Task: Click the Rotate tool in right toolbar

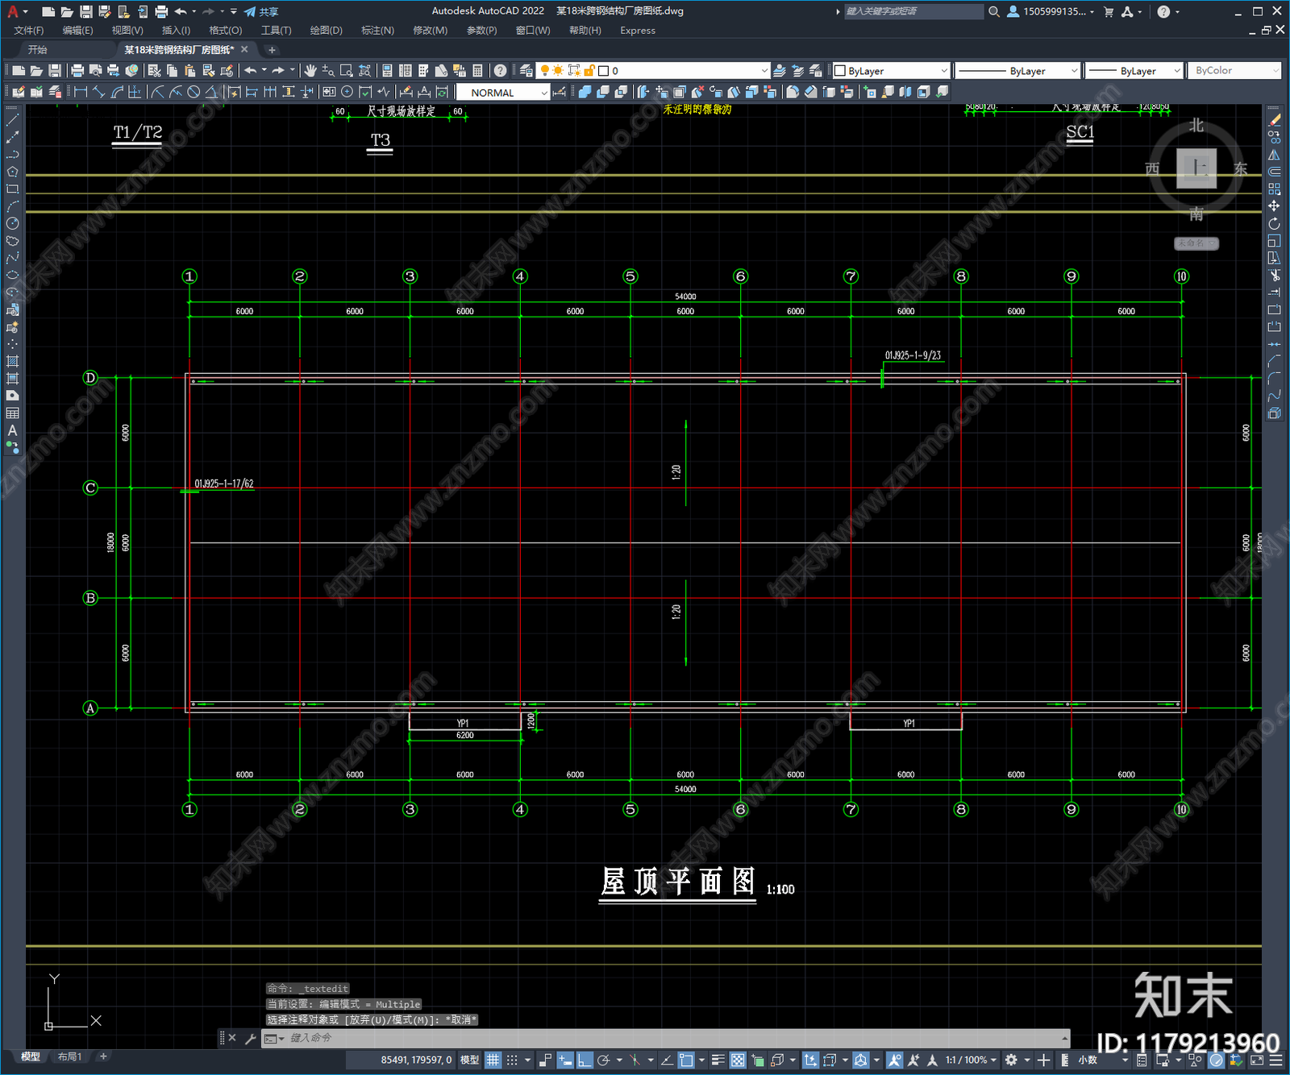Action: [1275, 224]
